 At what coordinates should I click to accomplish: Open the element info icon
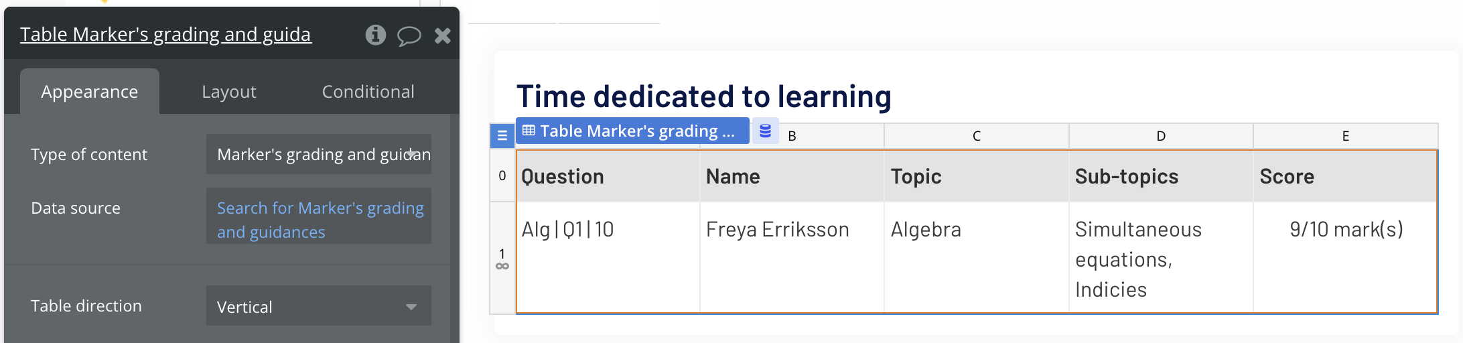[x=375, y=35]
